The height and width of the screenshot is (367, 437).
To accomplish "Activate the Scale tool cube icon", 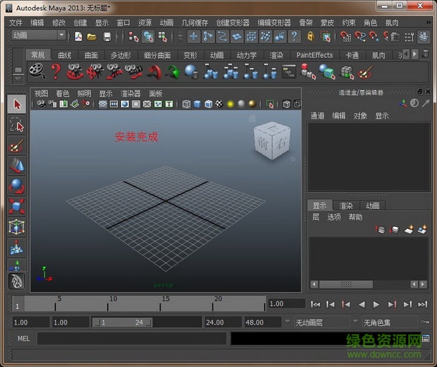I will (16, 206).
